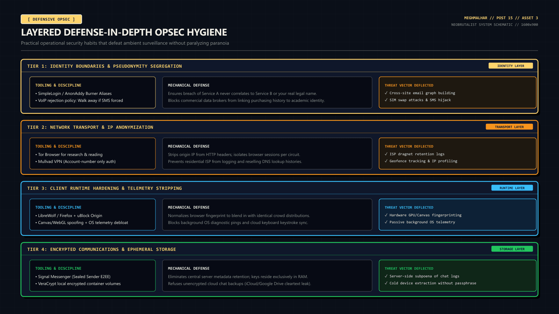The width and height of the screenshot is (559, 314).
Task: Select "SimpleLogin / AnonAddy Burner Aliases" bullet
Action: click(x=73, y=94)
